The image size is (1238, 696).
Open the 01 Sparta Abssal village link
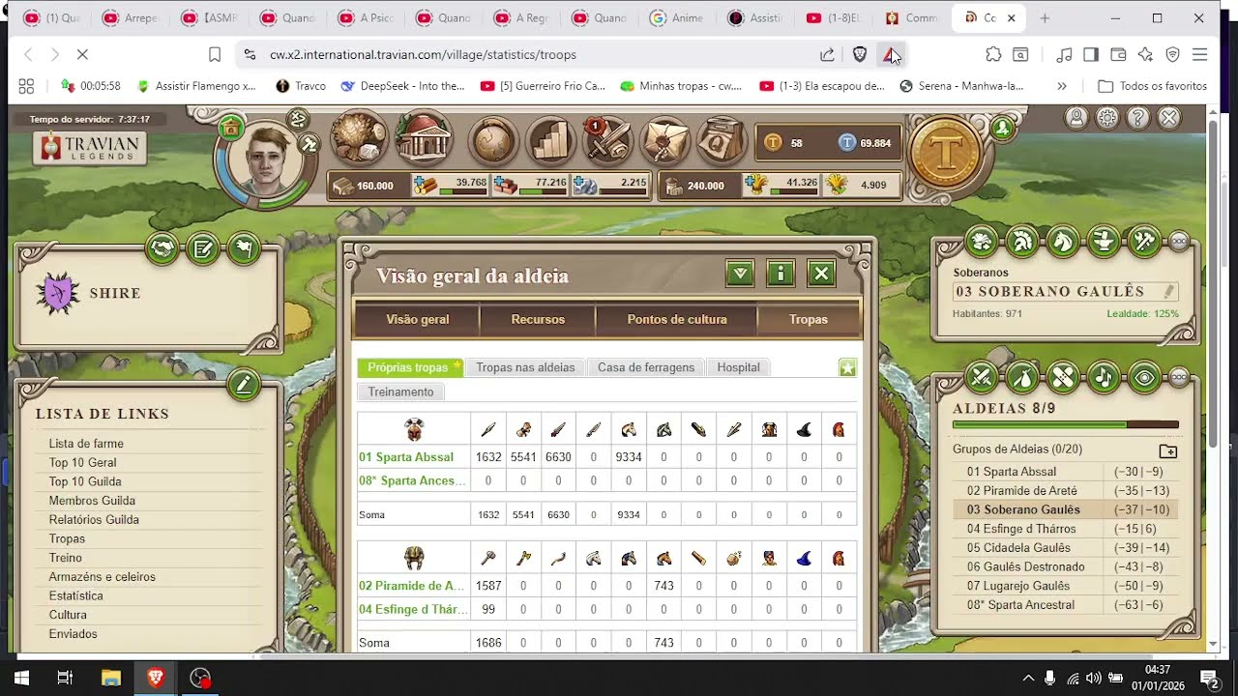[406, 457]
